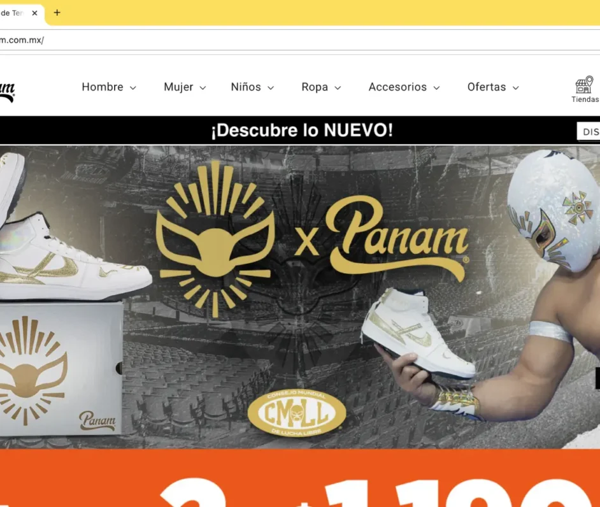The width and height of the screenshot is (600, 507).
Task: Advance the carousel with the right-edge arrow
Action: [x=597, y=378]
